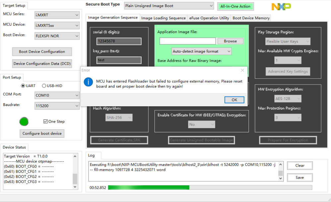The height and width of the screenshot is (202, 331).
Task: Open the Baudrate dropdown
Action: point(57,106)
